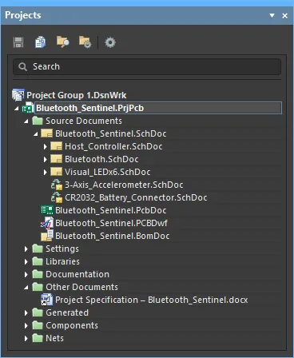This screenshot has height=358, width=294.
Task: Click Bluetooth_Sentinel.PcbDoc board icon
Action: (x=47, y=210)
